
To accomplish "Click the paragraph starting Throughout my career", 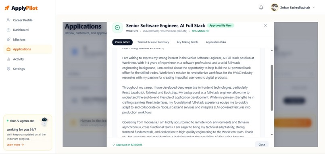I will [x=188, y=100].
